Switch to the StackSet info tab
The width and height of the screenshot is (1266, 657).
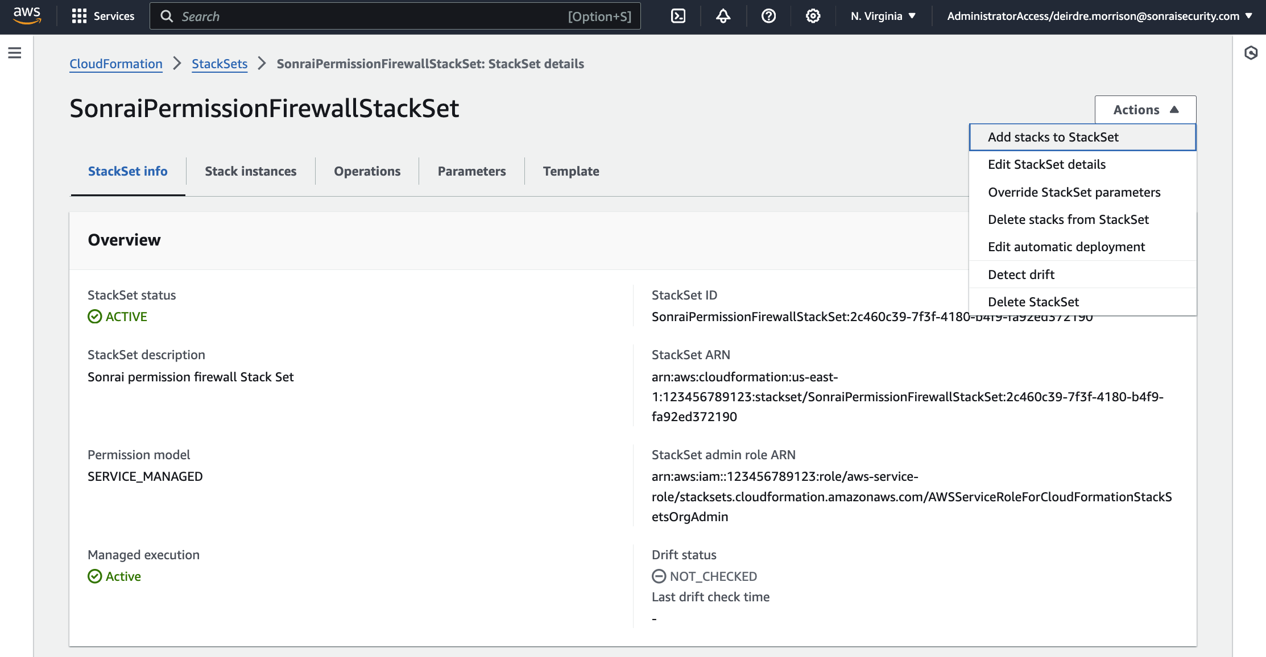(127, 171)
